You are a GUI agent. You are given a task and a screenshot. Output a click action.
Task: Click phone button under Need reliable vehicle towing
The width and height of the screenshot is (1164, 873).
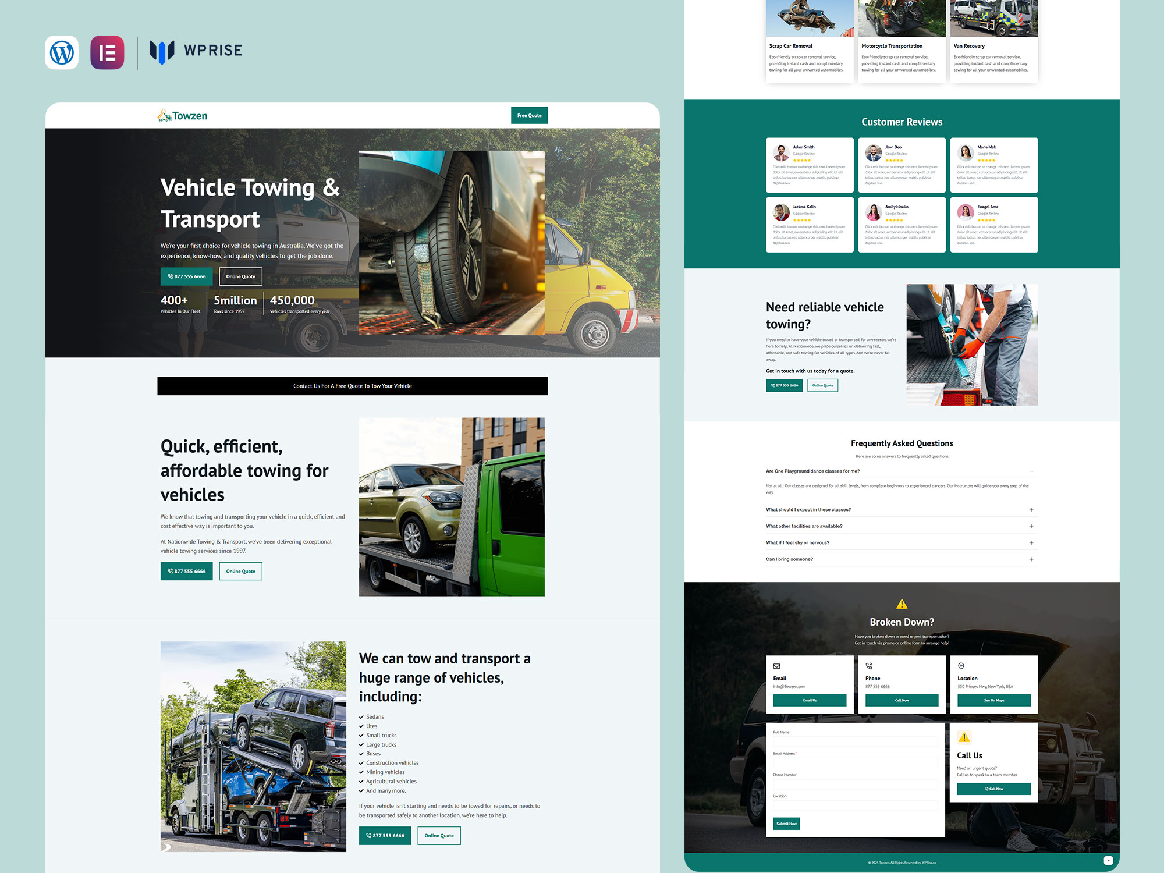785,385
